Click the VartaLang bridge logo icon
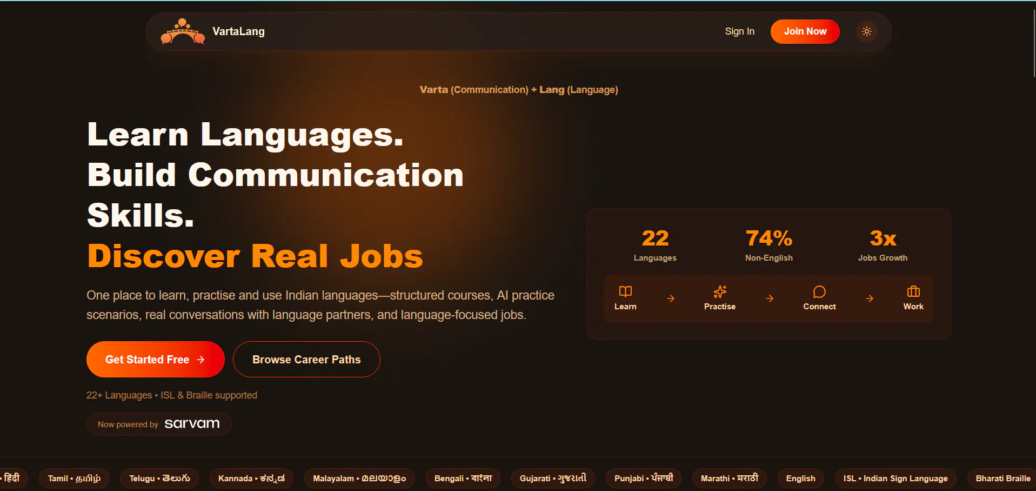 (183, 31)
